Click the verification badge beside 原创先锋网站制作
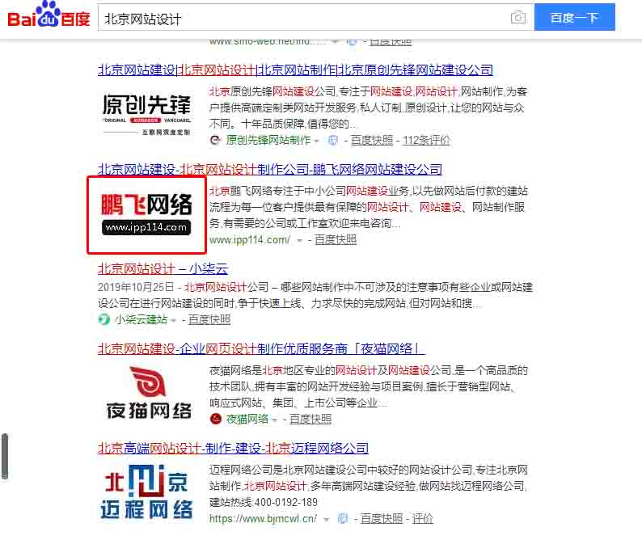Image resolution: width=642 pixels, height=540 pixels. [333, 141]
